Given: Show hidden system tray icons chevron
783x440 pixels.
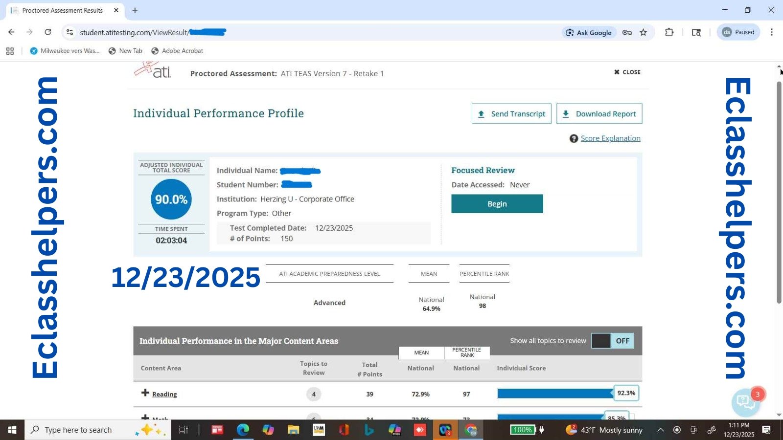Looking at the screenshot, I should (x=660, y=430).
